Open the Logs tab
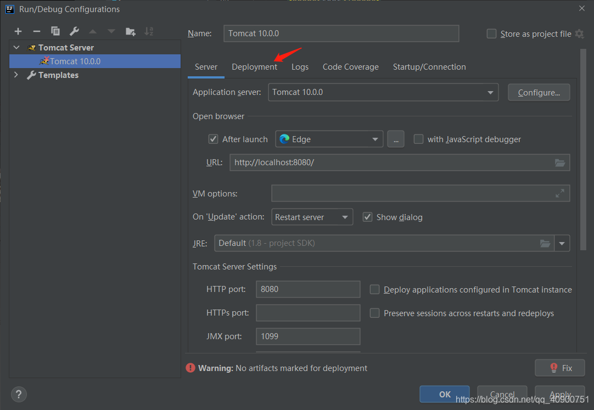Viewport: 594px width, 410px height. [300, 67]
